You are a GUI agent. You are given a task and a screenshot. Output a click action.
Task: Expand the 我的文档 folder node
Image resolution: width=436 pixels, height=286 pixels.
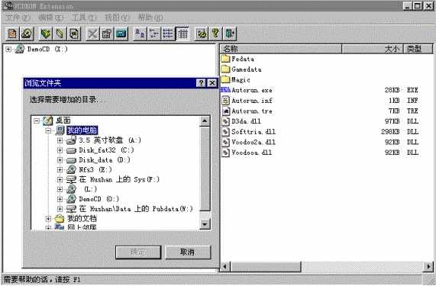pyautogui.click(x=48, y=219)
